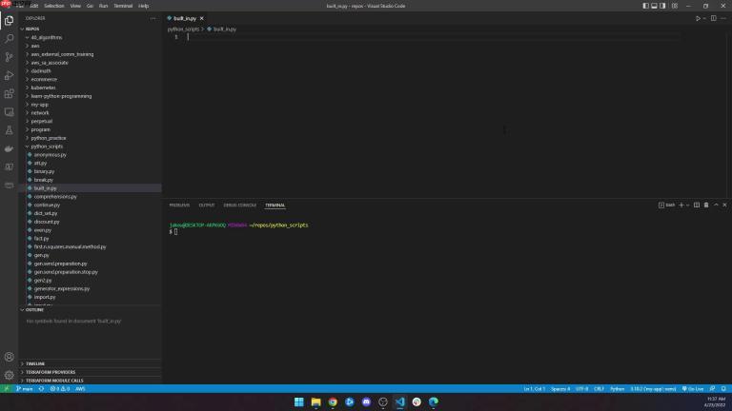Close the built_in.py editor tab
The width and height of the screenshot is (732, 411).
click(202, 19)
